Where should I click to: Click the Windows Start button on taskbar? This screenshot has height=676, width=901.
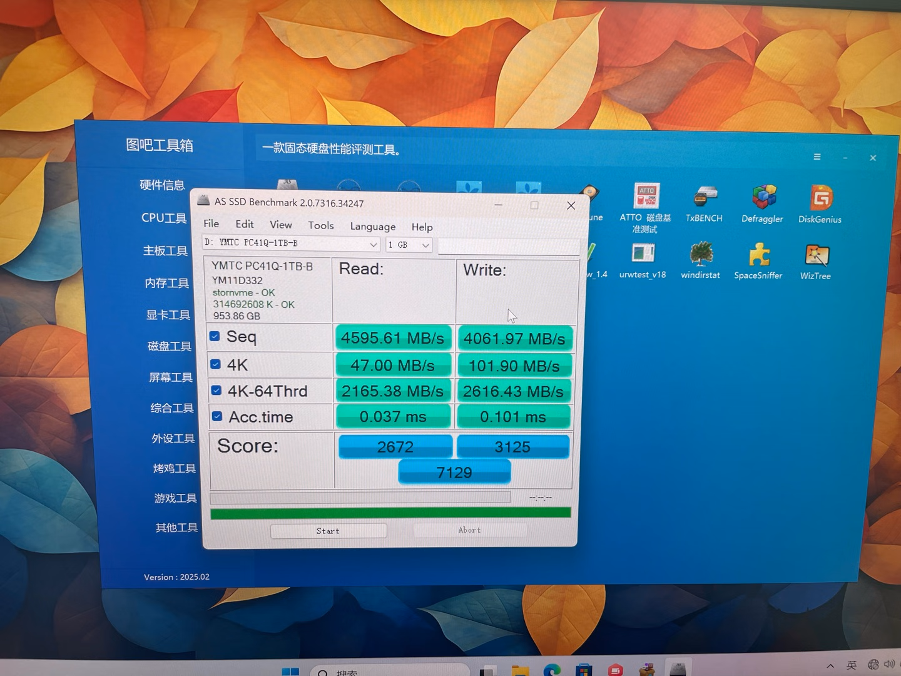290,671
